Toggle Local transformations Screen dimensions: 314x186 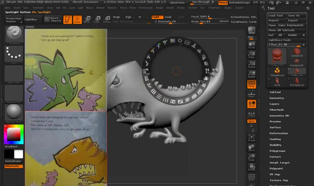[x=251, y=104]
